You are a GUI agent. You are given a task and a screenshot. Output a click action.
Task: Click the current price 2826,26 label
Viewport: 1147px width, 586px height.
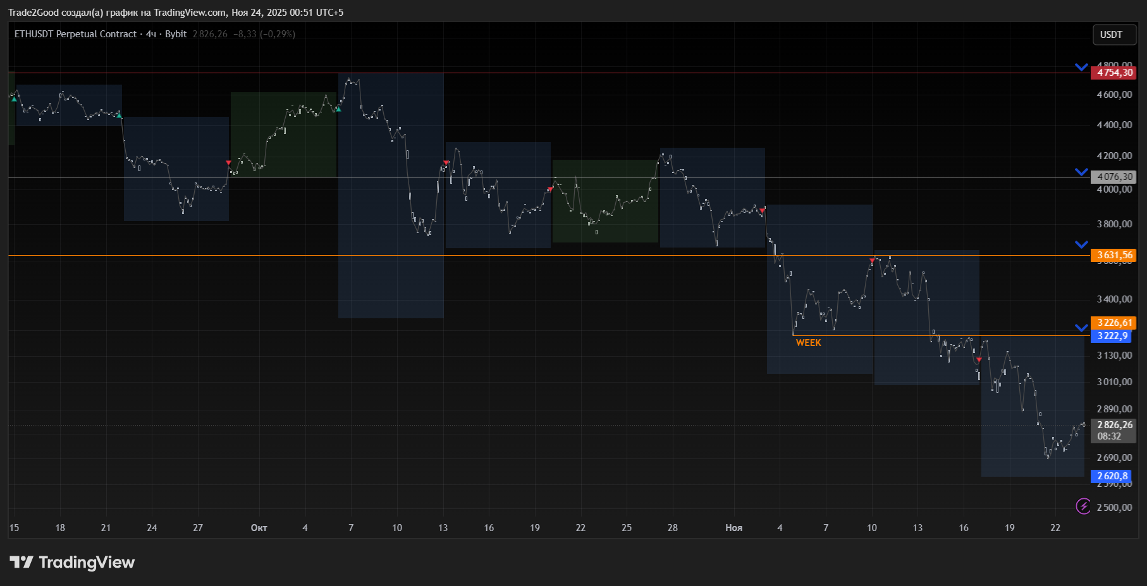(x=1114, y=425)
